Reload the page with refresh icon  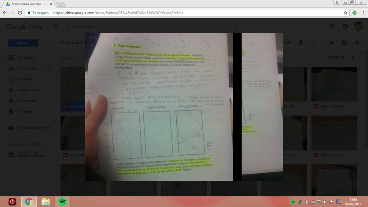click(20, 13)
